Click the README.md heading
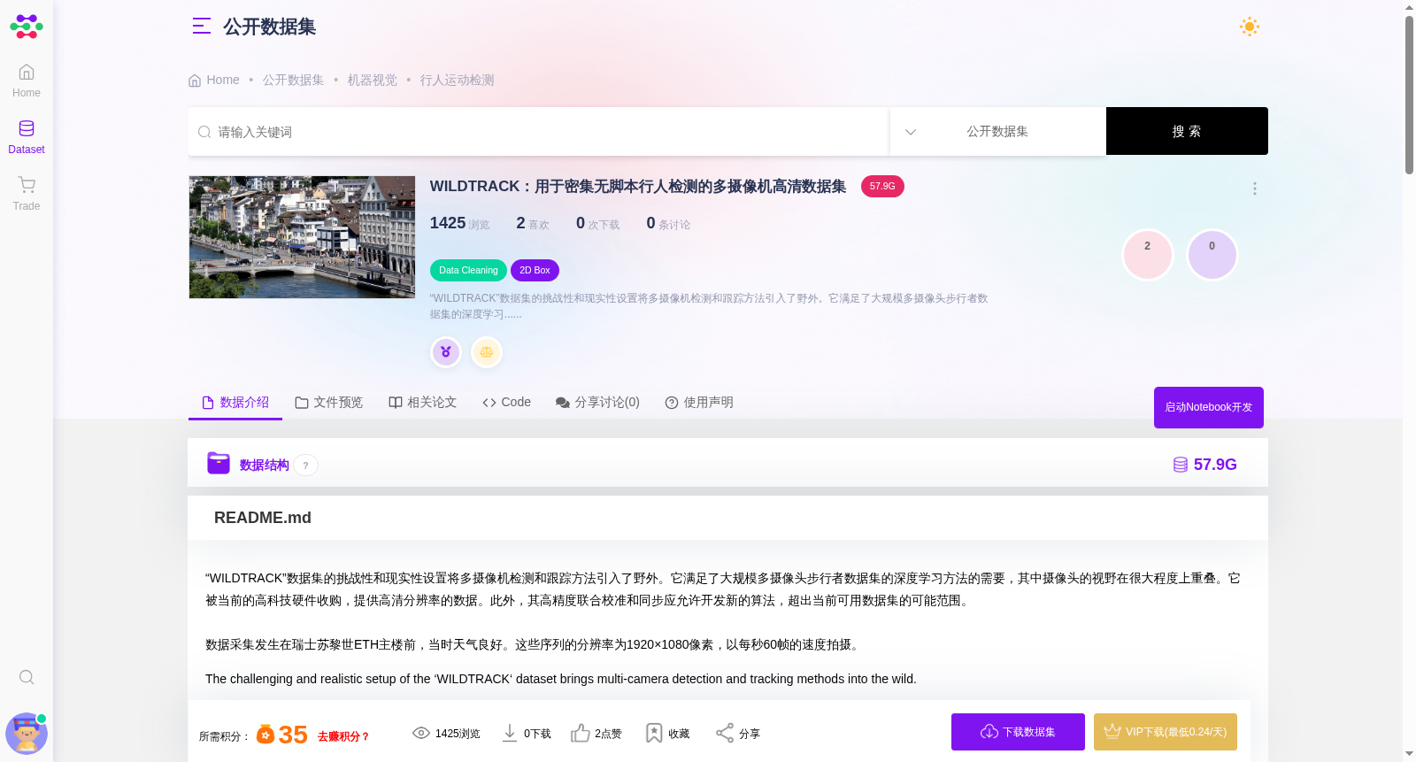The image size is (1416, 762). point(263,518)
